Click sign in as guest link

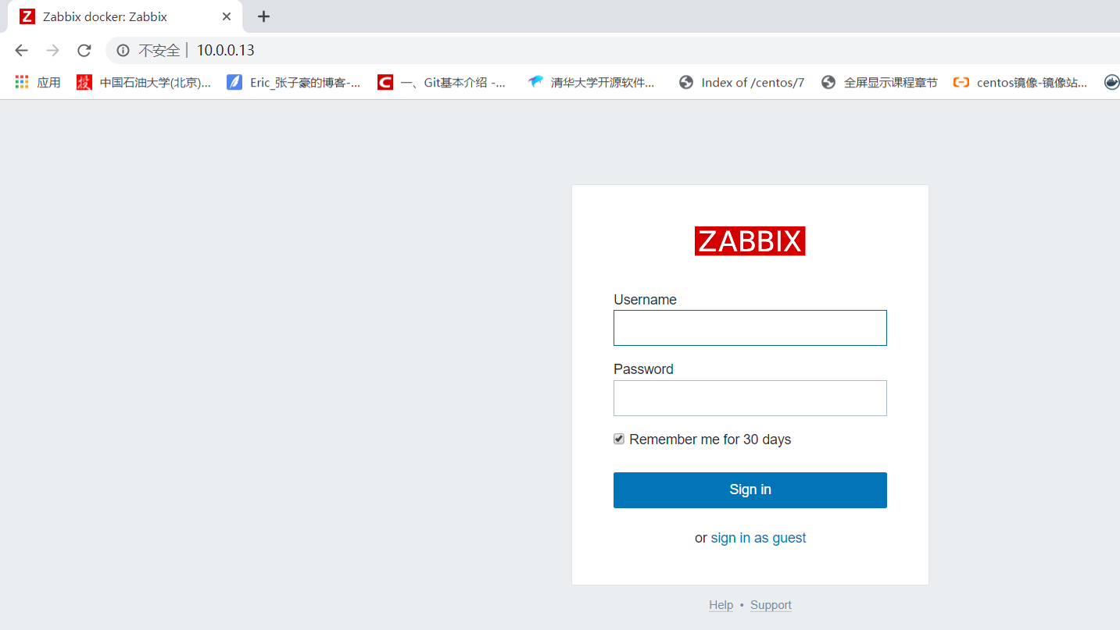click(x=758, y=538)
